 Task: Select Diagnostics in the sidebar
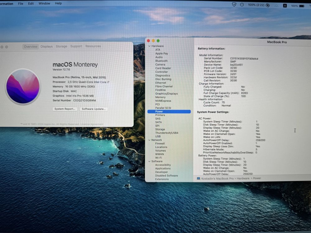[x=163, y=75]
